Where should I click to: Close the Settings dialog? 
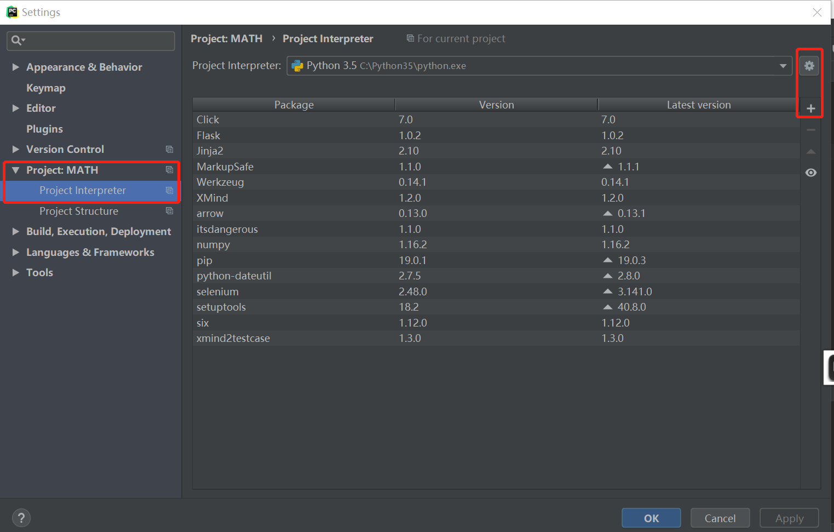pos(817,12)
